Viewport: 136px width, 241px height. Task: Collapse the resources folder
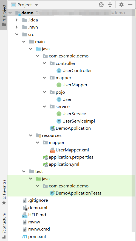pyautogui.click(x=31, y=135)
